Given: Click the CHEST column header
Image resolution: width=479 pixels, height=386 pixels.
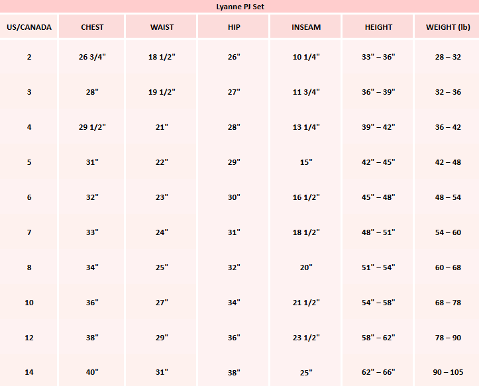Looking at the screenshot, I should [x=92, y=27].
